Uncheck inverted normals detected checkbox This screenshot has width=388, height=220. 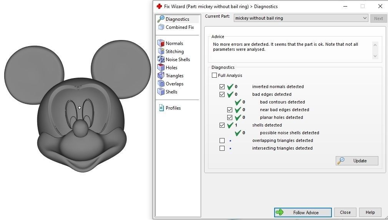tap(222, 87)
